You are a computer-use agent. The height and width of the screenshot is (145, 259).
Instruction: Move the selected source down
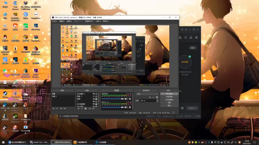click(93, 109)
